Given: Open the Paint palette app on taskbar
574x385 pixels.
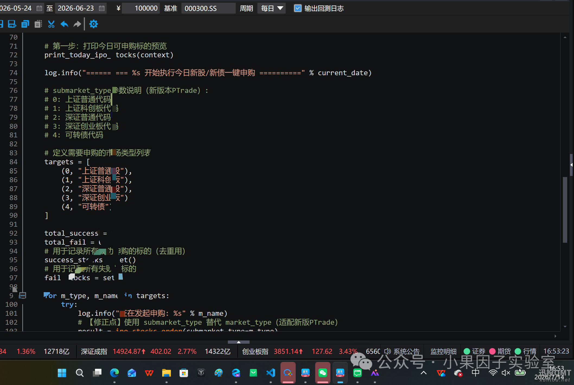Looking at the screenshot, I should [218, 373].
